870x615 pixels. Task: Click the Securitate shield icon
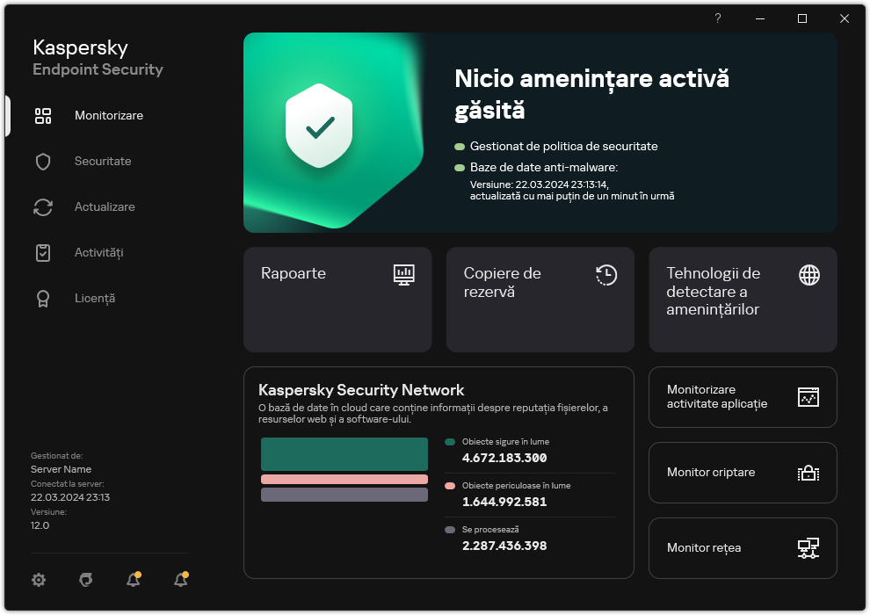pos(43,161)
